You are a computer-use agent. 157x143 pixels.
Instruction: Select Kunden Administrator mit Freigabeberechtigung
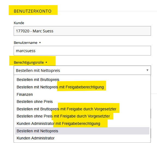[x=82, y=124]
